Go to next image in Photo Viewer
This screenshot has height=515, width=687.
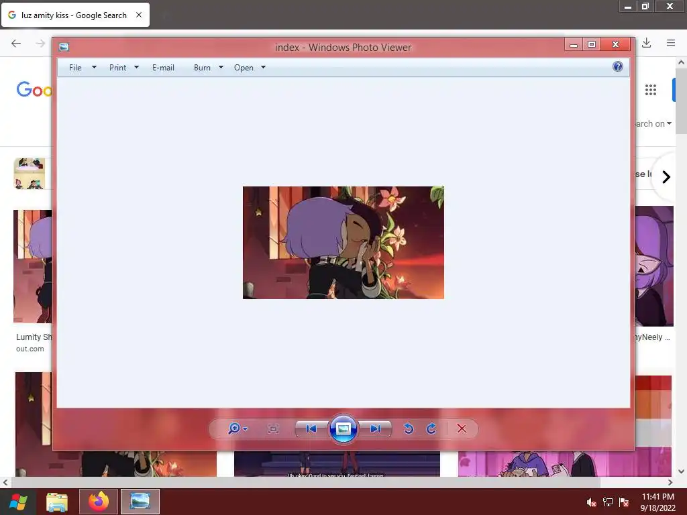click(375, 428)
